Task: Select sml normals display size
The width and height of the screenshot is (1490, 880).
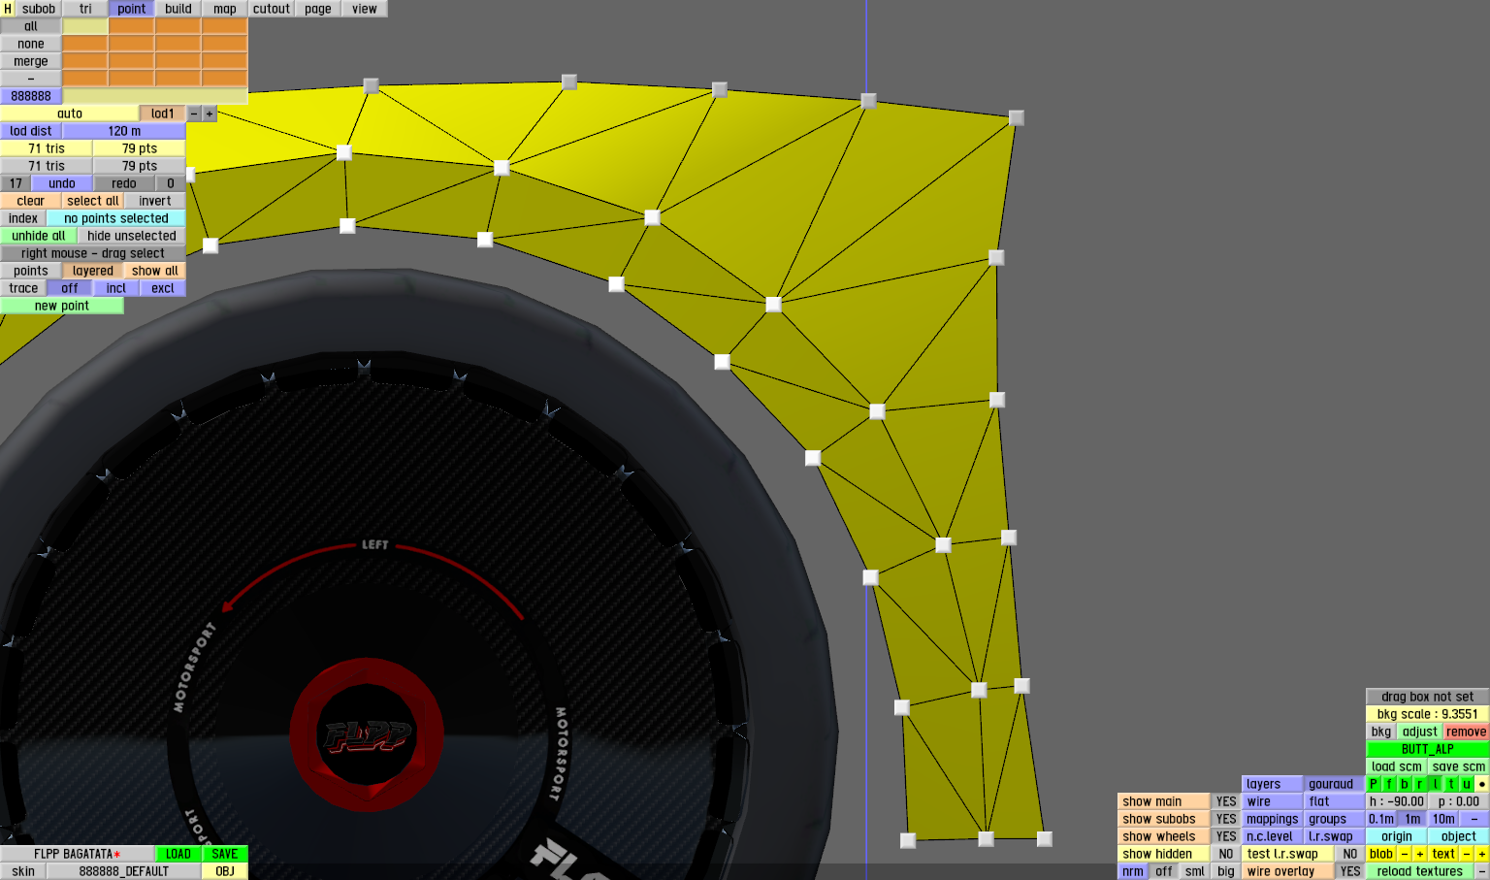Action: pos(1195,871)
